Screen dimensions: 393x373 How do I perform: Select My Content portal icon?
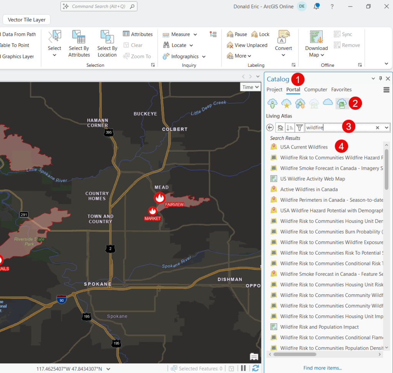pos(272,103)
